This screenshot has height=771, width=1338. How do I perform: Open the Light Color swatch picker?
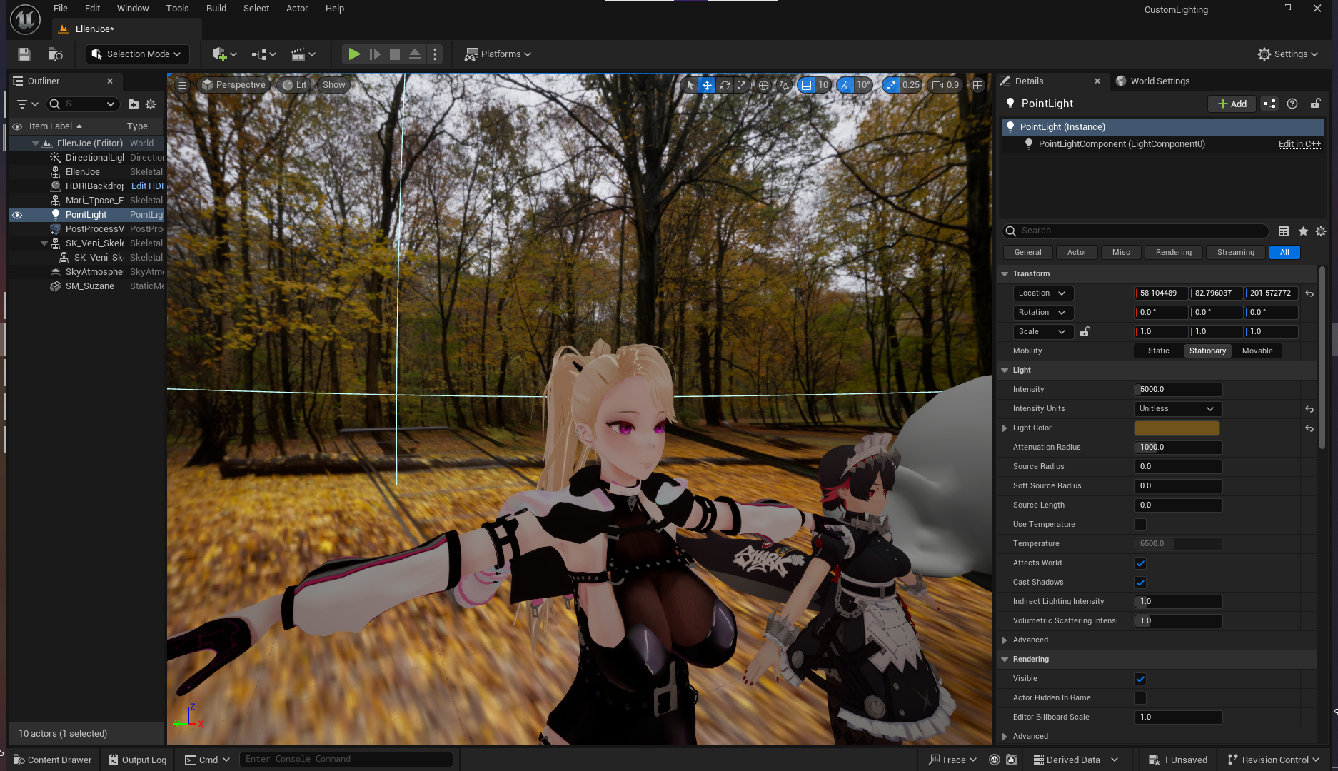[x=1177, y=428]
